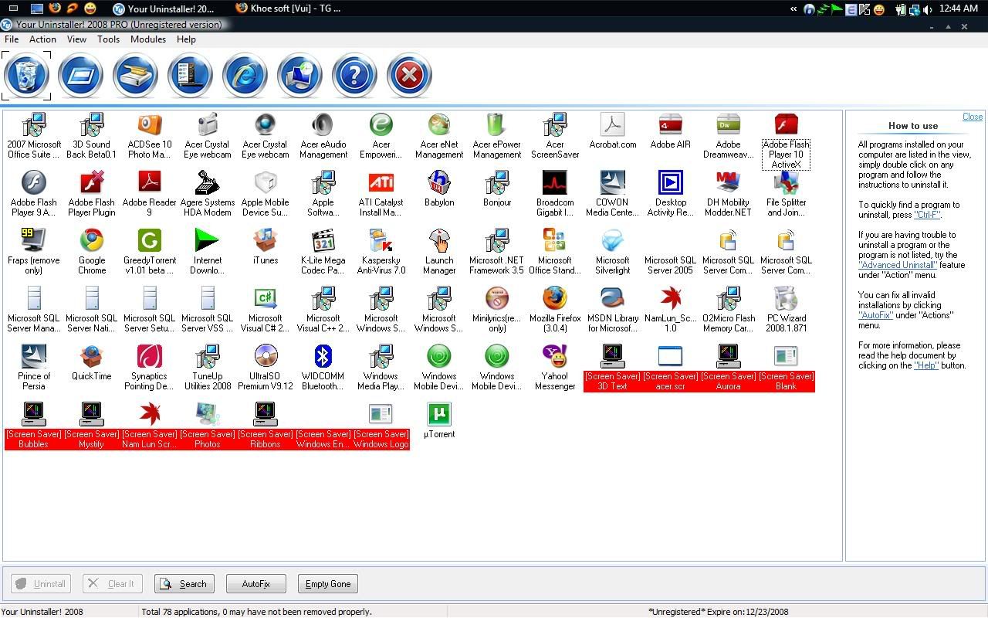Click the "AutoFix" link in help text
988x618 pixels.
coord(876,315)
